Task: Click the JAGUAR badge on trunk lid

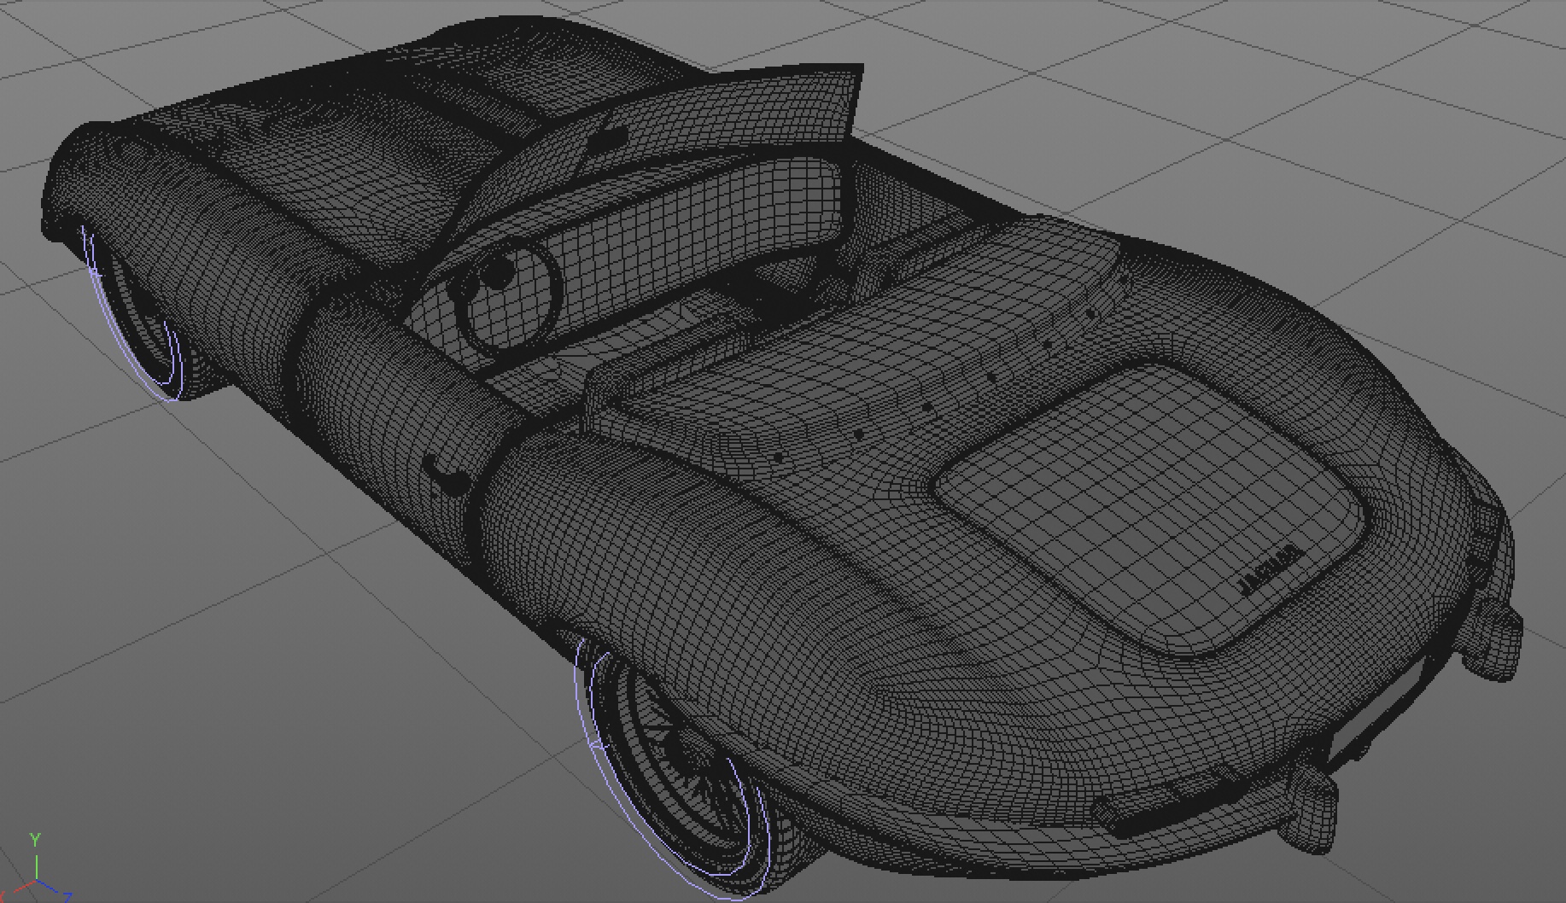Action: tap(1270, 569)
